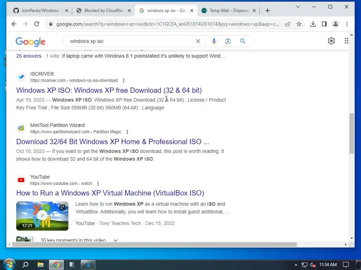Open muted volume tray icon
Image resolution: width=361 pixels, height=270 pixels.
pyautogui.click(x=313, y=265)
